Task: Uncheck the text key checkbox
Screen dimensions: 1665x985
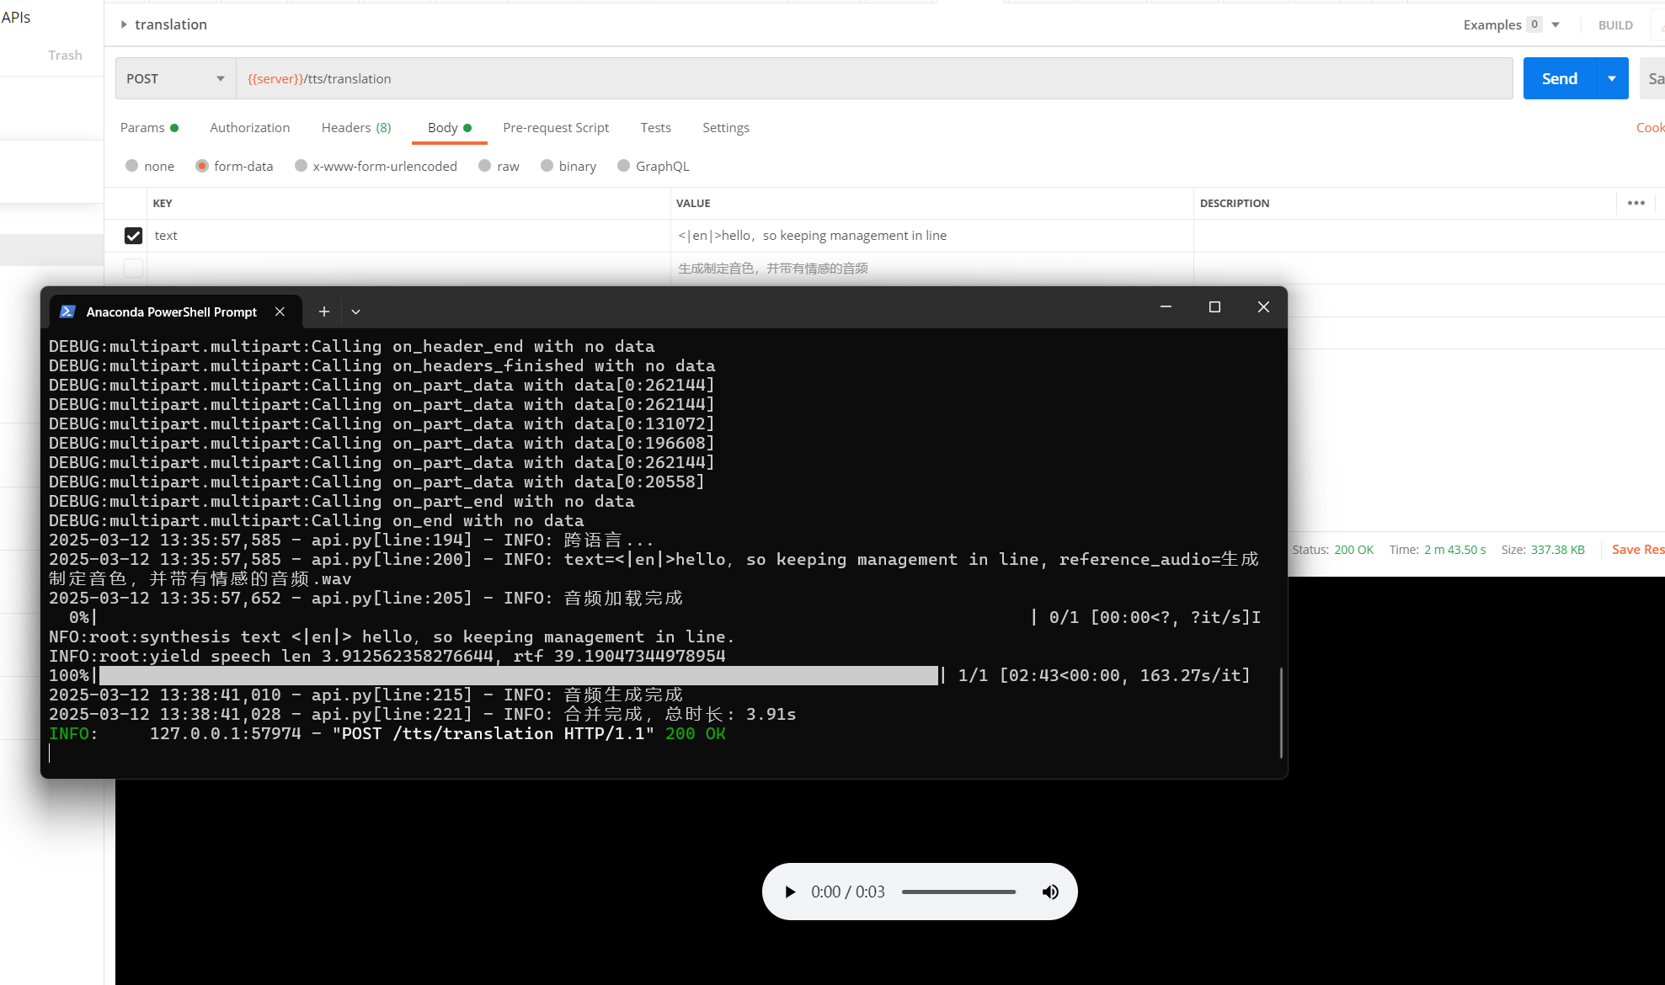Action: [x=133, y=236]
